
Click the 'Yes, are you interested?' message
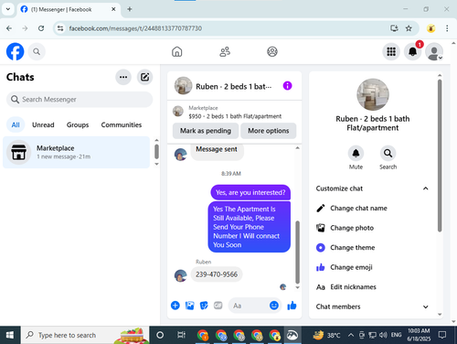pyautogui.click(x=250, y=192)
